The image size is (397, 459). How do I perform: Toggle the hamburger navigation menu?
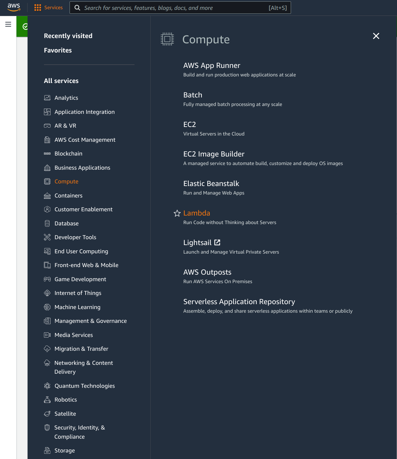point(8,24)
